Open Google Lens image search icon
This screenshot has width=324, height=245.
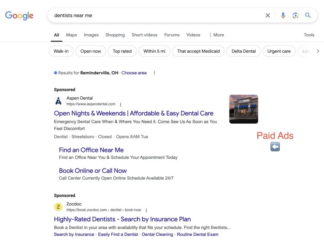[295, 15]
